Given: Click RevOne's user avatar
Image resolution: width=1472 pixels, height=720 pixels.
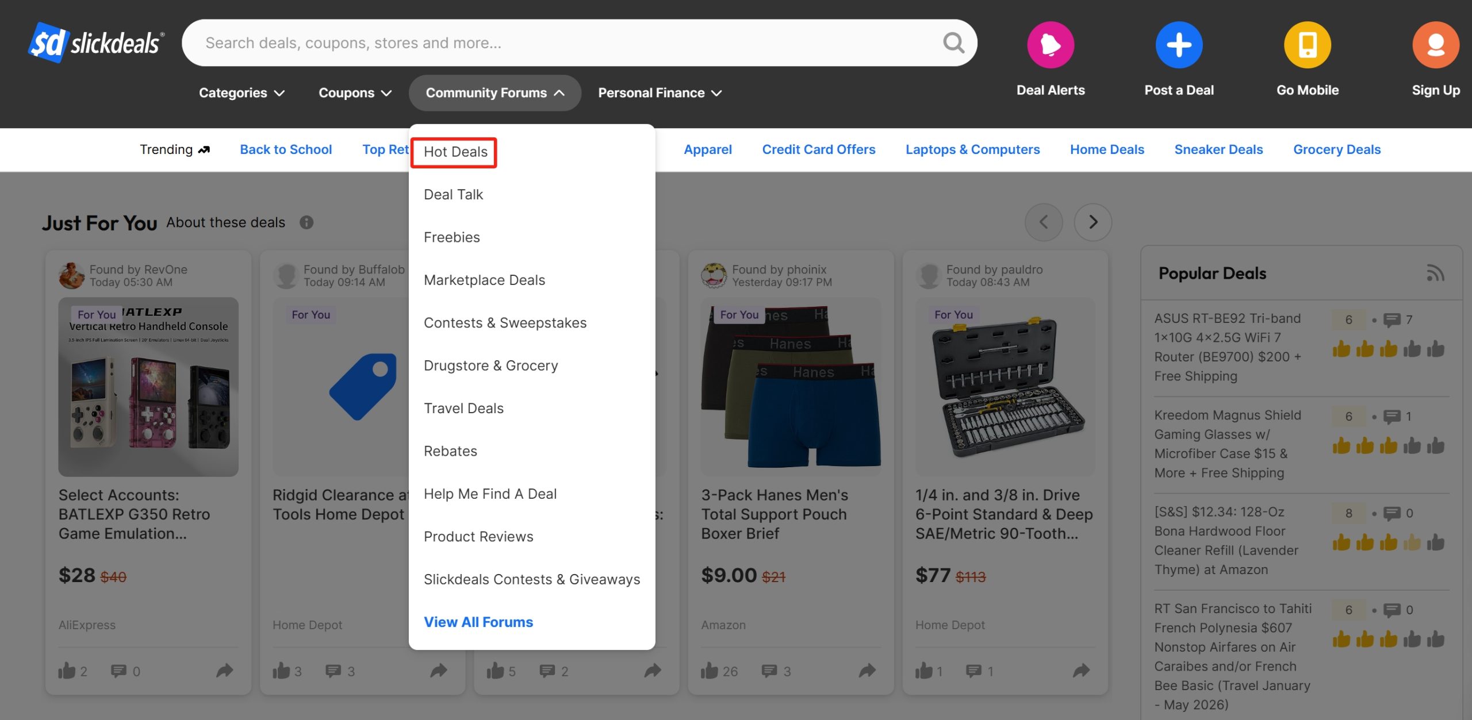Looking at the screenshot, I should [71, 276].
